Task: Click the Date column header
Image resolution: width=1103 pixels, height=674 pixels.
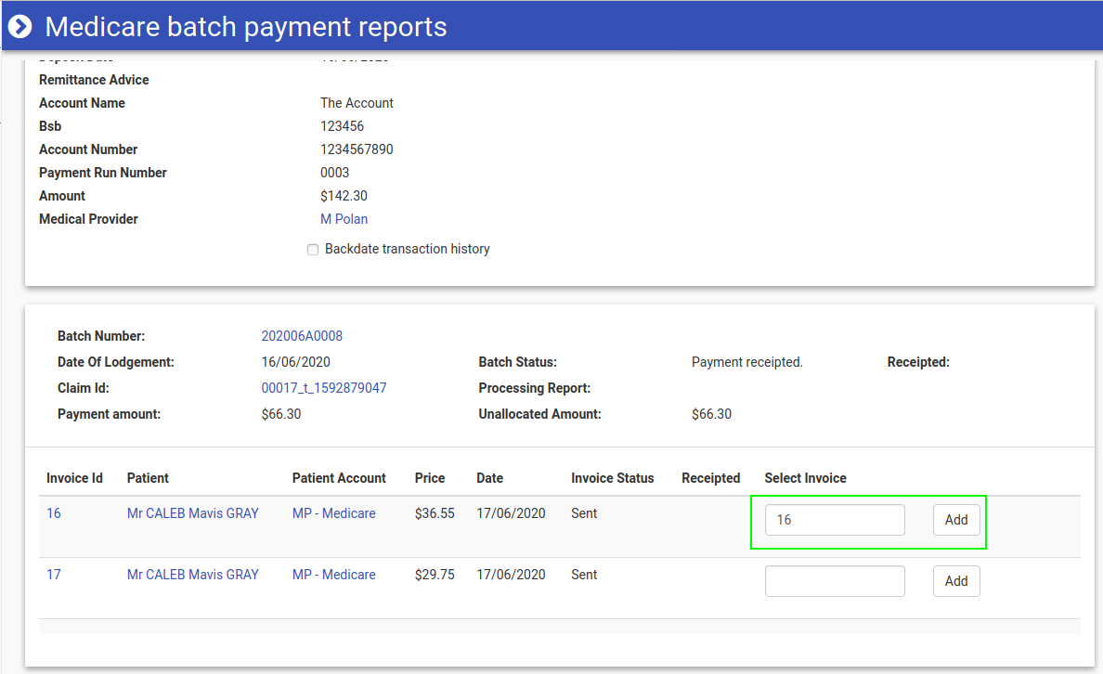Action: (x=489, y=478)
